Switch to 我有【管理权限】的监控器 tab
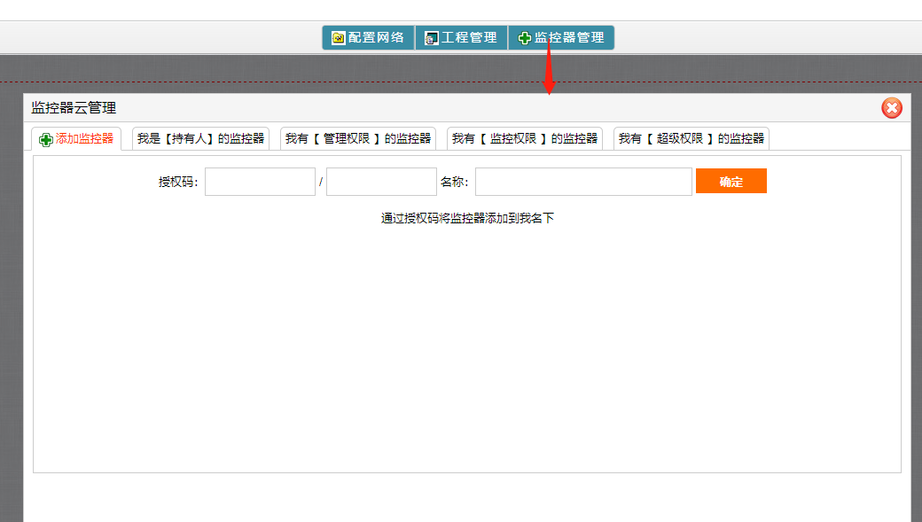 point(358,138)
